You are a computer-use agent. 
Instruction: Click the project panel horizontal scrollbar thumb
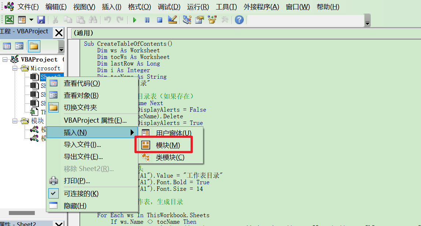[22, 213]
